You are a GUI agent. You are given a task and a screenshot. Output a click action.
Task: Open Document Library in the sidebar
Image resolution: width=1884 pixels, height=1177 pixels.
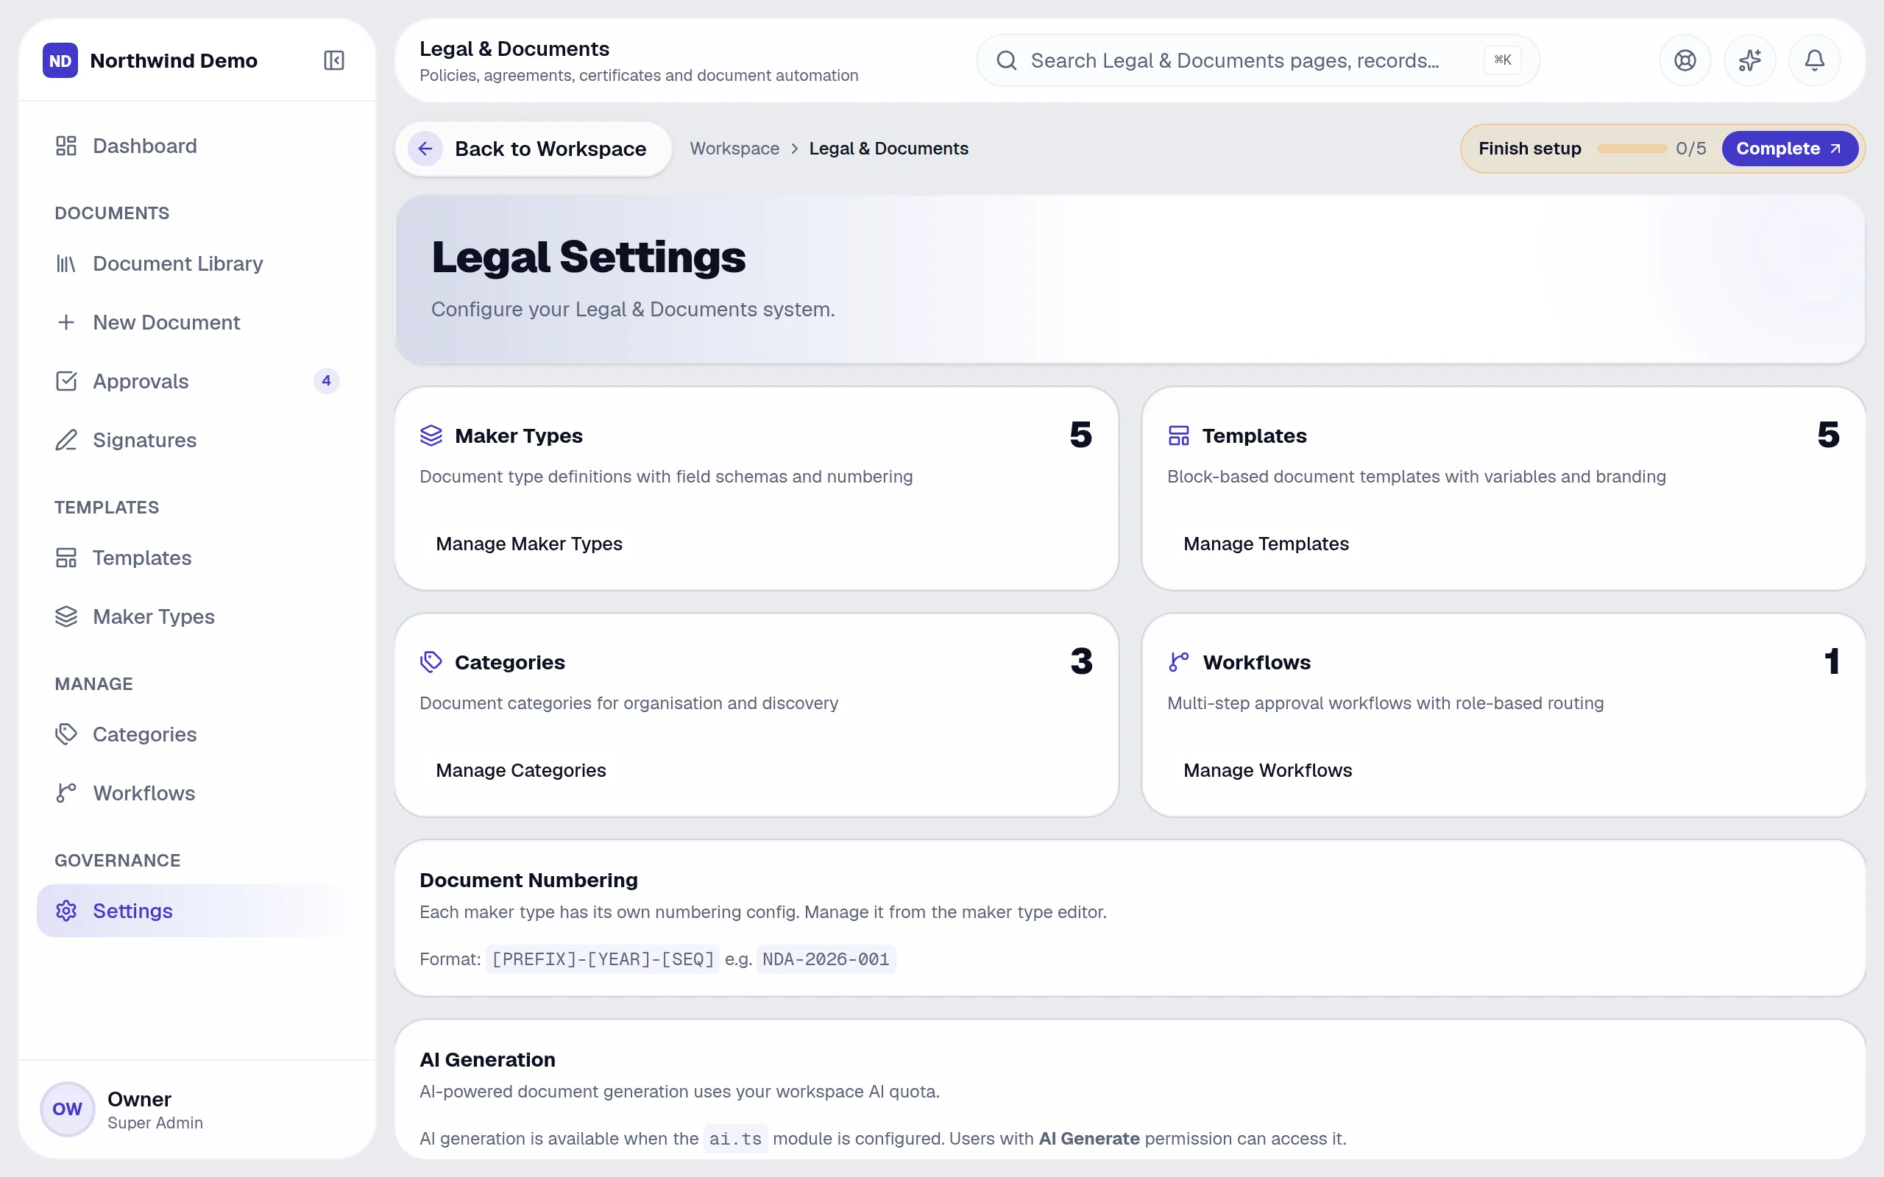point(197,264)
